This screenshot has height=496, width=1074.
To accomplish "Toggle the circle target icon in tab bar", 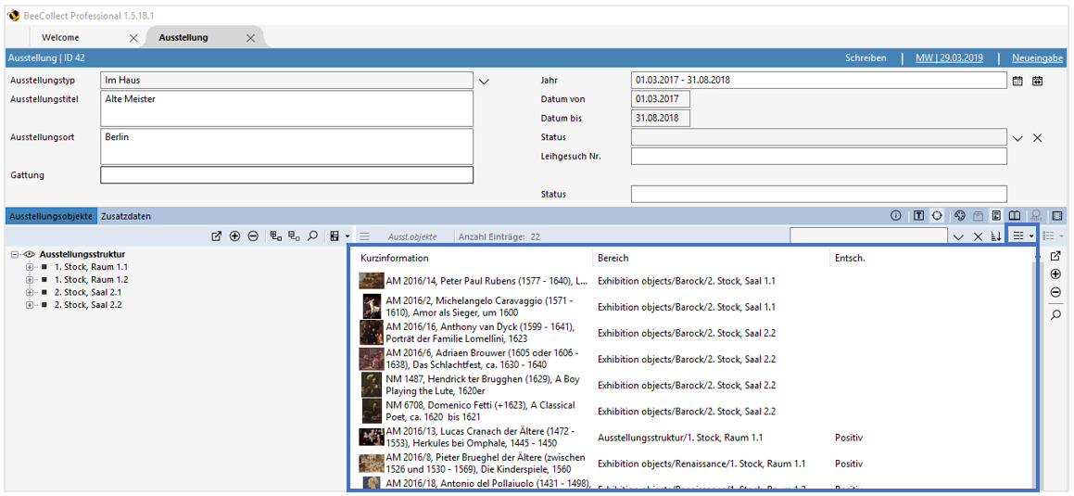I will tap(937, 216).
